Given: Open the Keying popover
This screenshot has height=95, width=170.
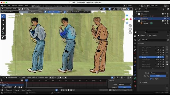Looking at the screenshot, I should pos(17,90).
